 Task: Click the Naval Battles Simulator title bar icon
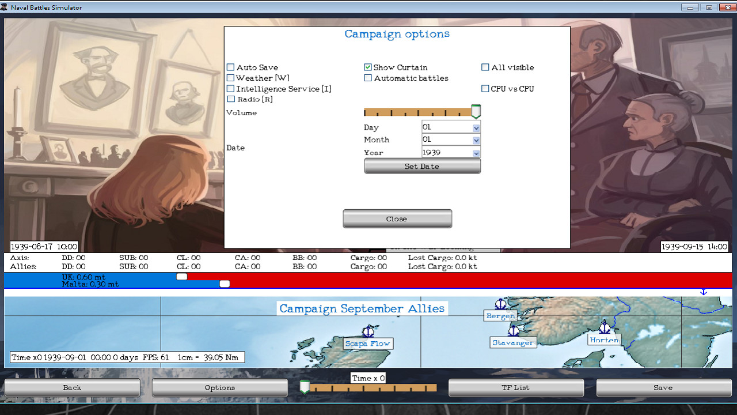click(x=6, y=7)
